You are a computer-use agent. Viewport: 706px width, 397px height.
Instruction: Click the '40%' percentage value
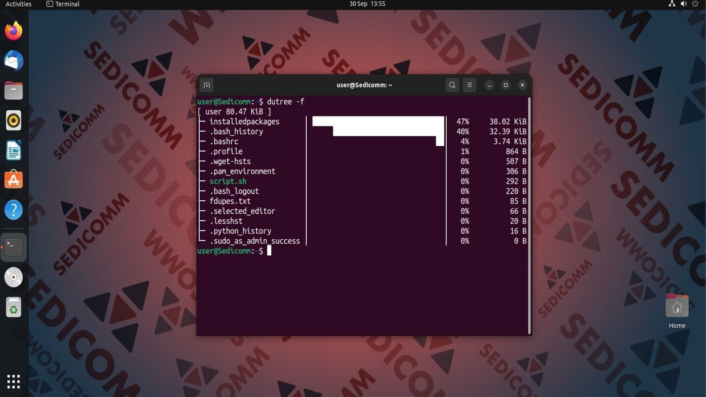463,132
